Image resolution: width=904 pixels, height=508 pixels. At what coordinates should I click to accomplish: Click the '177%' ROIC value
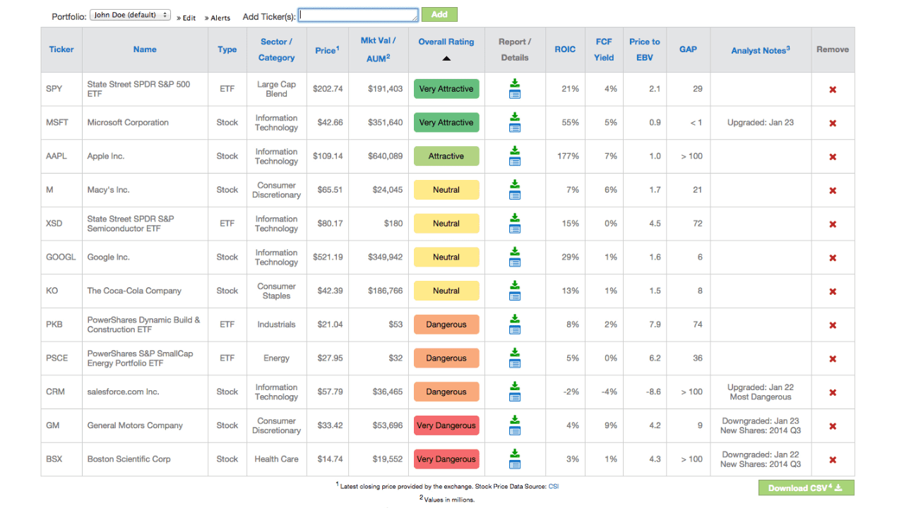568,157
